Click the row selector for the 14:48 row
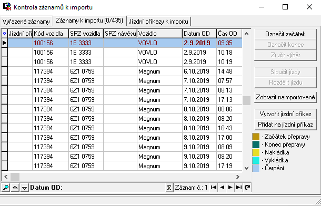This screenshot has height=207, width=321. [4, 71]
